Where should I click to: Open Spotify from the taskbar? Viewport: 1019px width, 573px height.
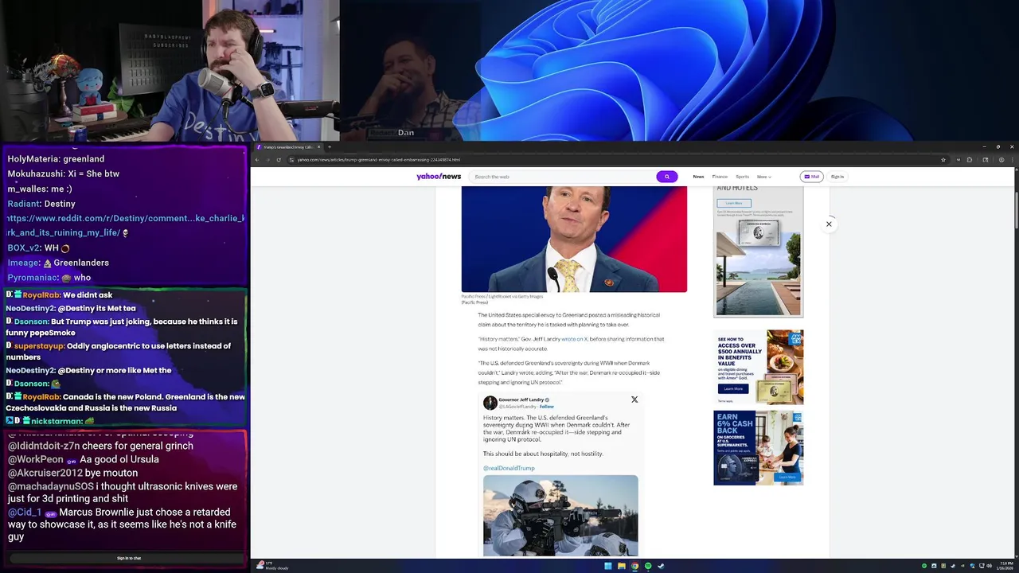[x=648, y=566]
